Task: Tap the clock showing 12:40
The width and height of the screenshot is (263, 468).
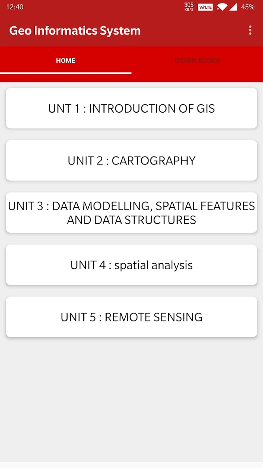Action: [14, 7]
